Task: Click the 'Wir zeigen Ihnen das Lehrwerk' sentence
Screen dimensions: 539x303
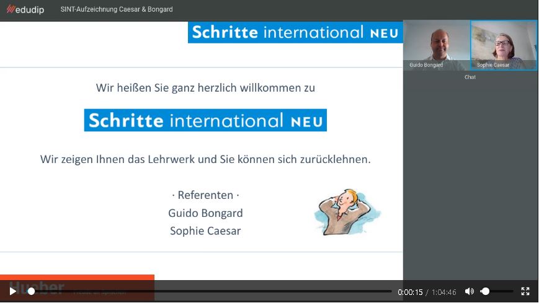Action: [205, 159]
